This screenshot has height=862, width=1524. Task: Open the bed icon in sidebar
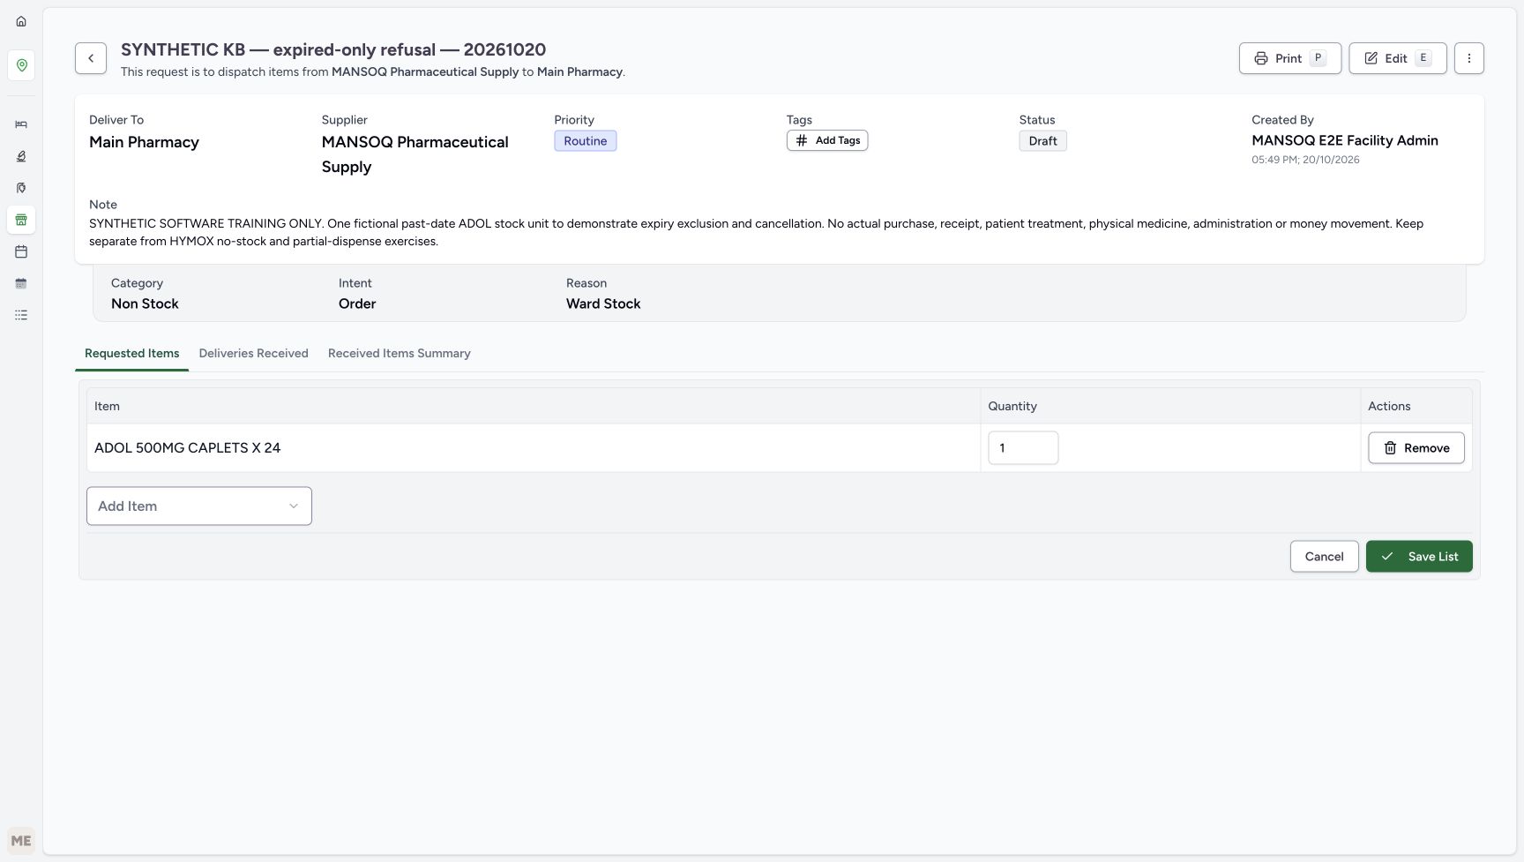pyautogui.click(x=21, y=124)
